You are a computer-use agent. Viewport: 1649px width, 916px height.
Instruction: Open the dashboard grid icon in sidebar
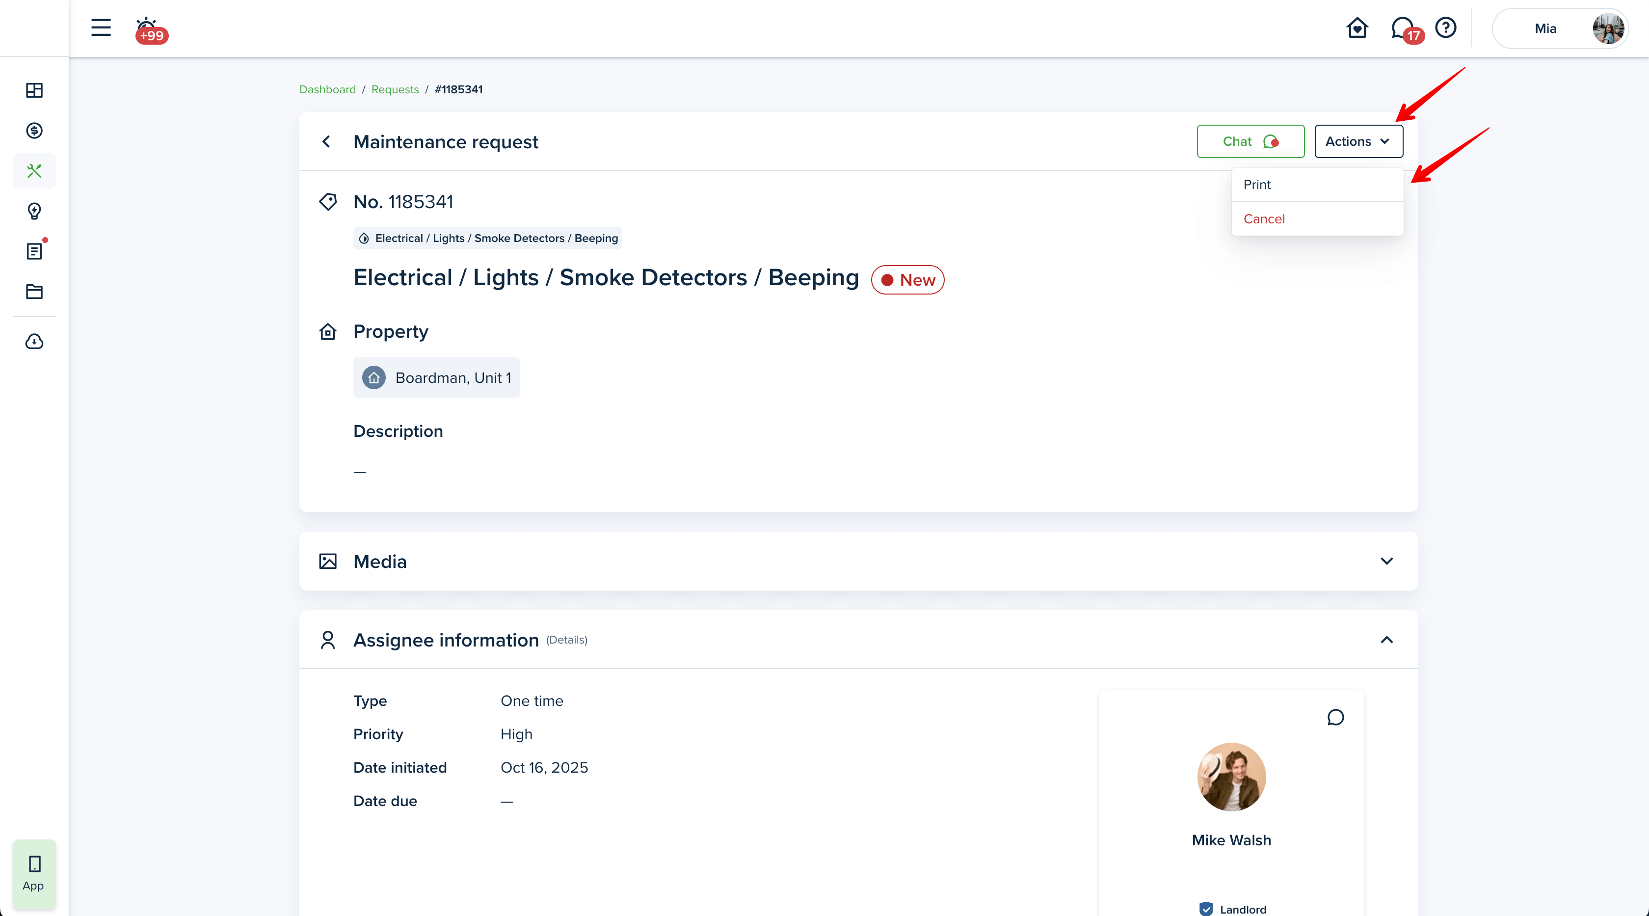(x=34, y=90)
